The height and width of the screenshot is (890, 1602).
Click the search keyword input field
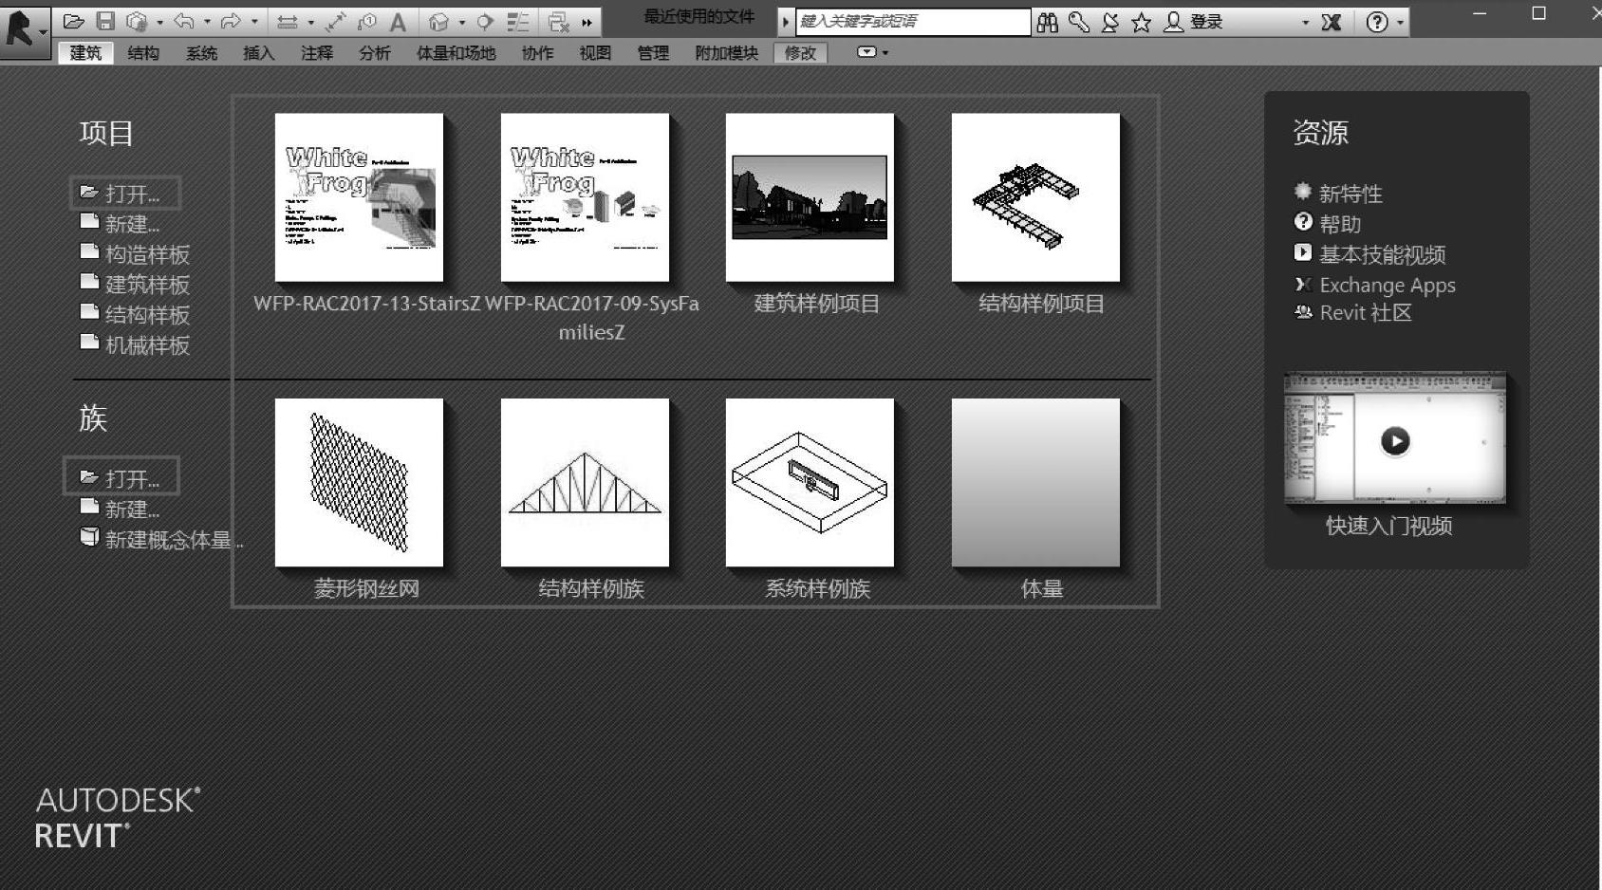tap(913, 22)
